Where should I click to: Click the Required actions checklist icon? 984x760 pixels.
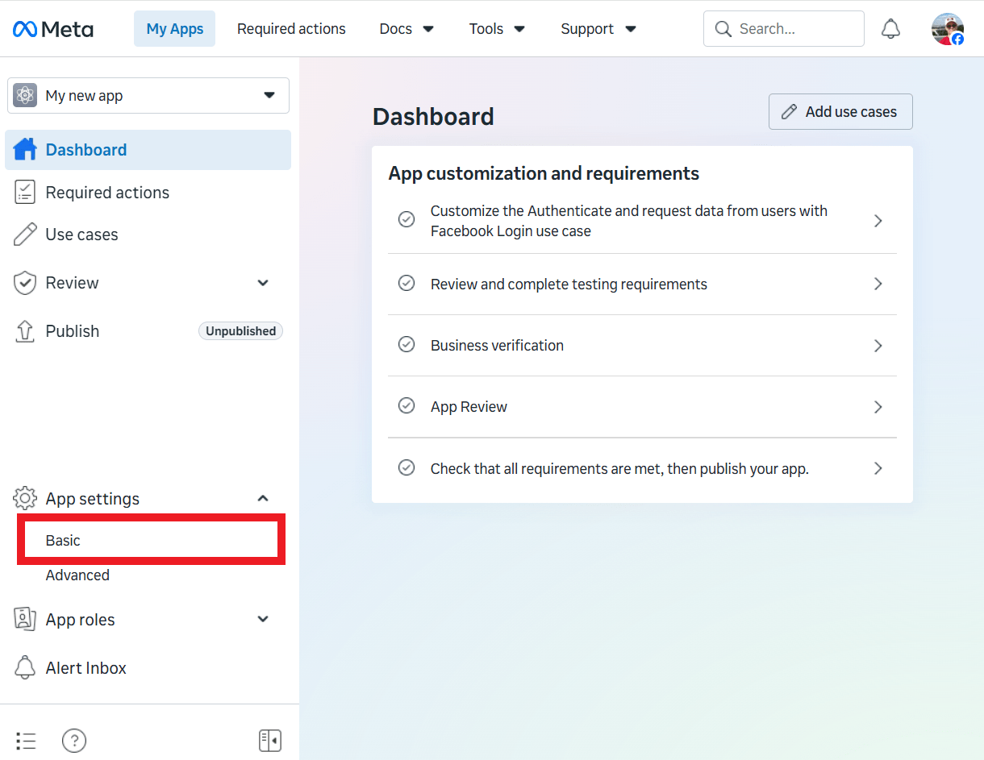(25, 192)
